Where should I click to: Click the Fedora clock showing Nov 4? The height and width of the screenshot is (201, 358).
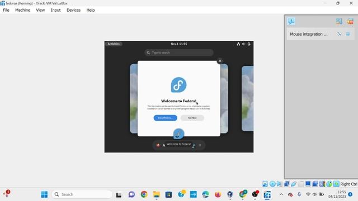pos(179,44)
